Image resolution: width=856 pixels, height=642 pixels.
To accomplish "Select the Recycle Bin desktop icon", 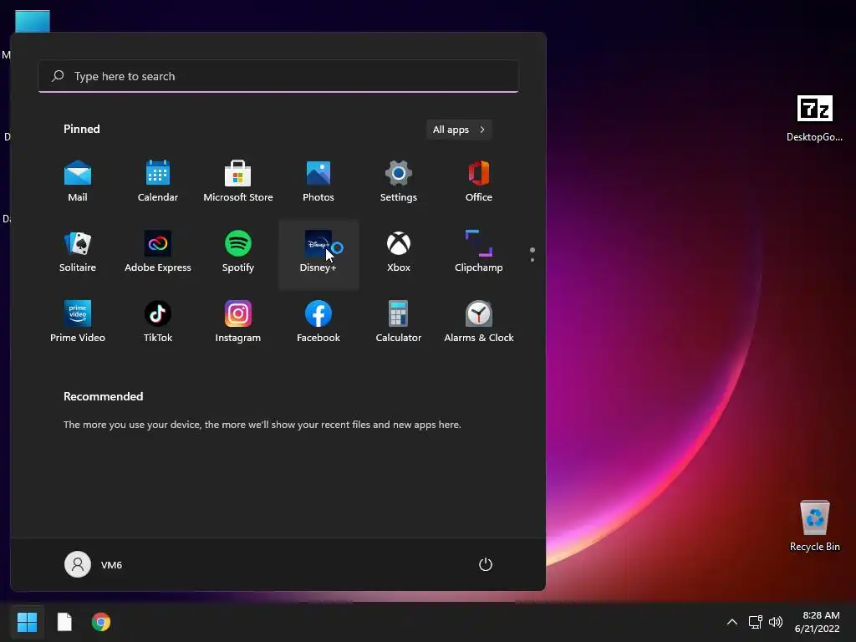I will coord(814,527).
